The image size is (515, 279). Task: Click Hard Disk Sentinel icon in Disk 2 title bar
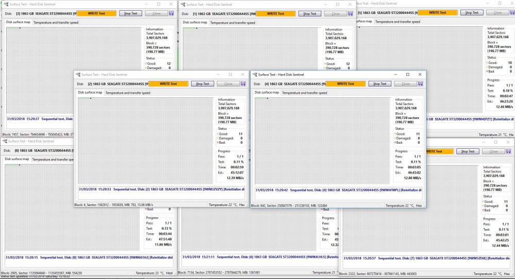point(78,75)
